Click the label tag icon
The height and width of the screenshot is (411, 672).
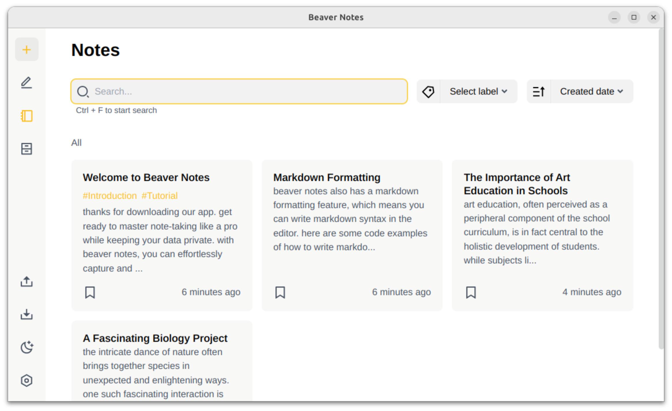pyautogui.click(x=428, y=92)
